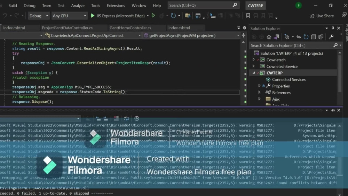Click the search magnifier in title bar
348x196 pixels.
click(x=235, y=5)
